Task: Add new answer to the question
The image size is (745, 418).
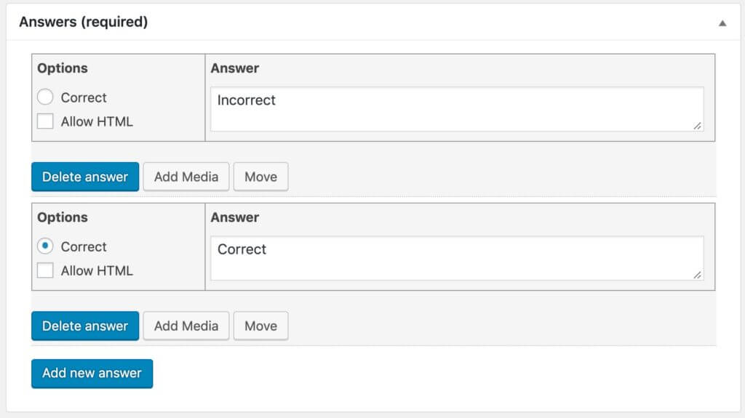Action: pos(92,373)
